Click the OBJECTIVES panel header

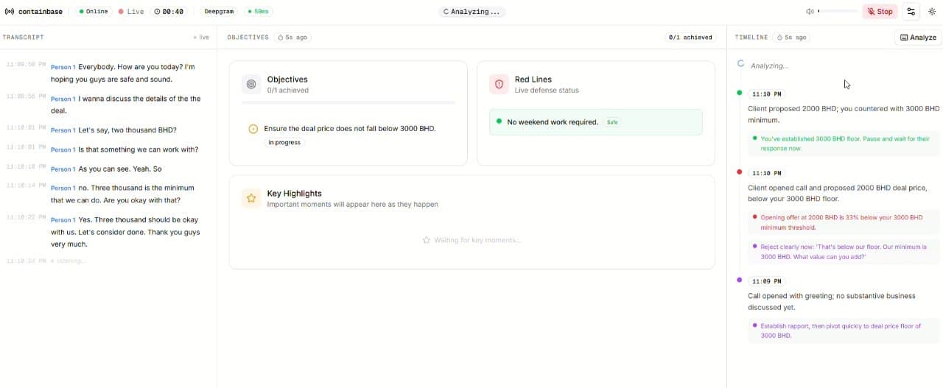pyautogui.click(x=248, y=38)
